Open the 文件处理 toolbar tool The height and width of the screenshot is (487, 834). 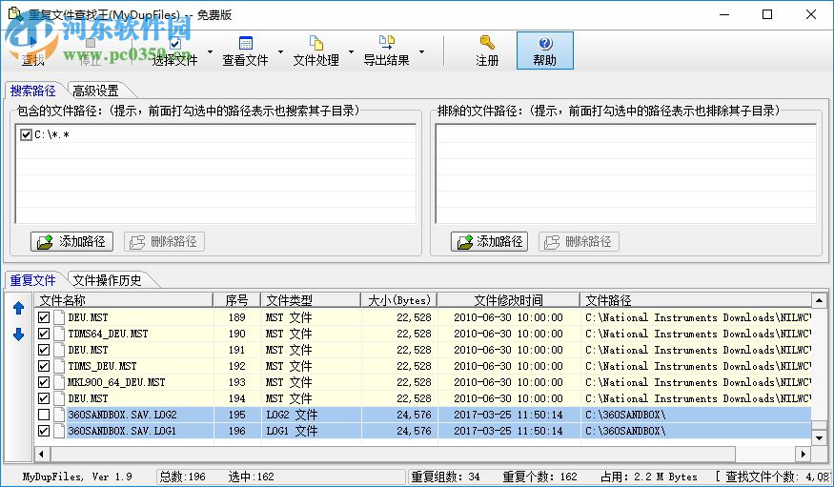point(315,51)
